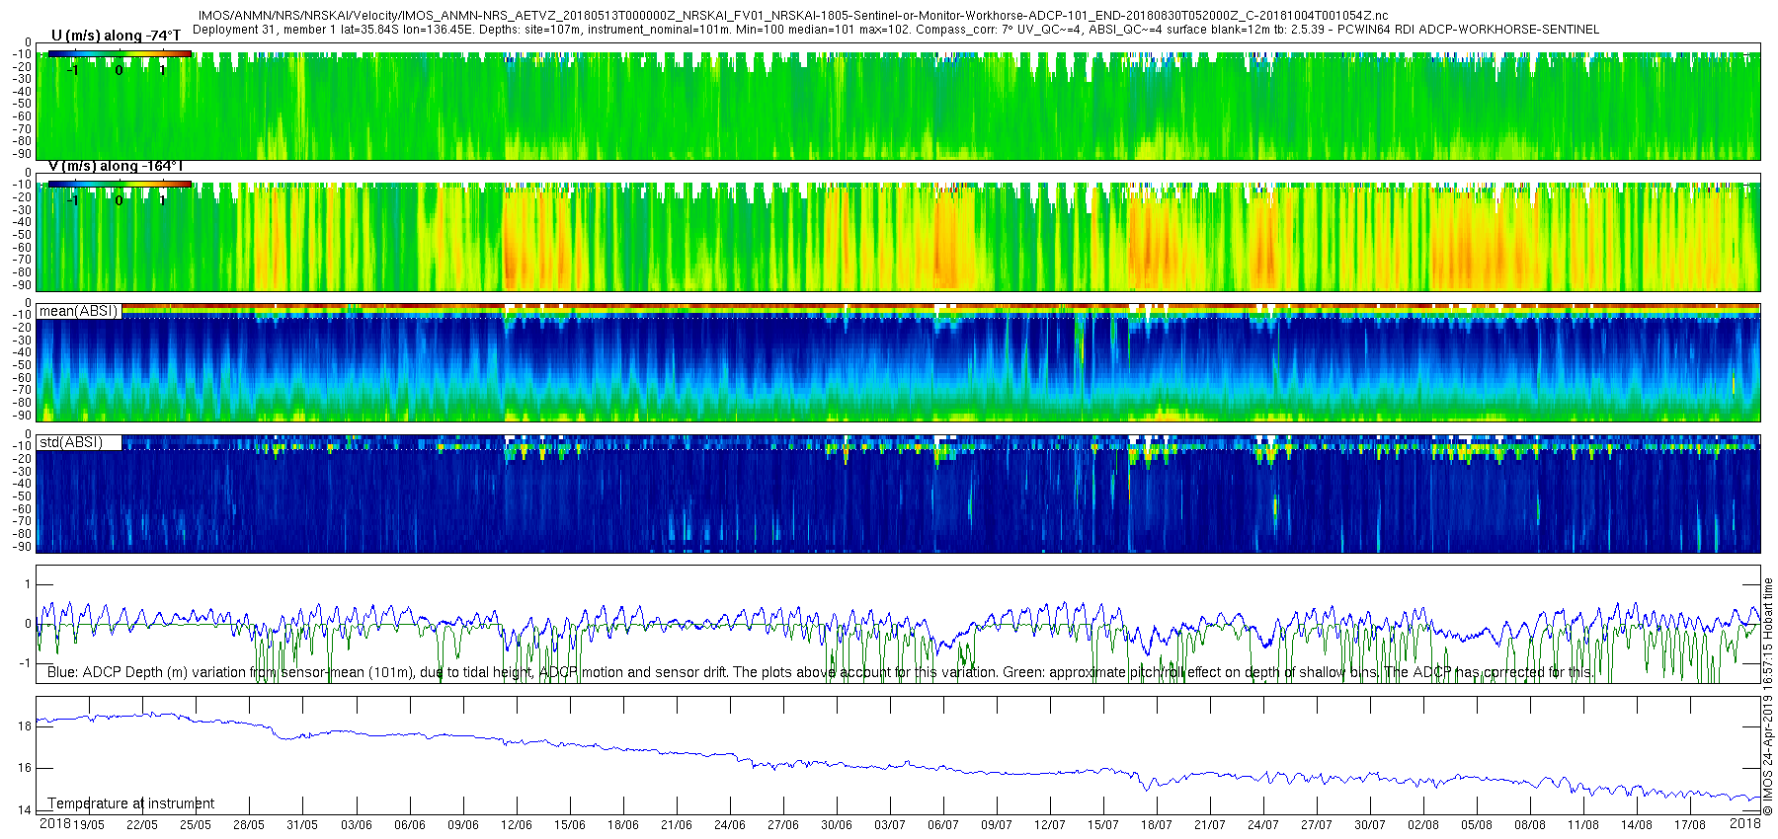Click the 03/06 date tick label
Image resolution: width=1778 pixels, height=839 pixels.
click(357, 824)
